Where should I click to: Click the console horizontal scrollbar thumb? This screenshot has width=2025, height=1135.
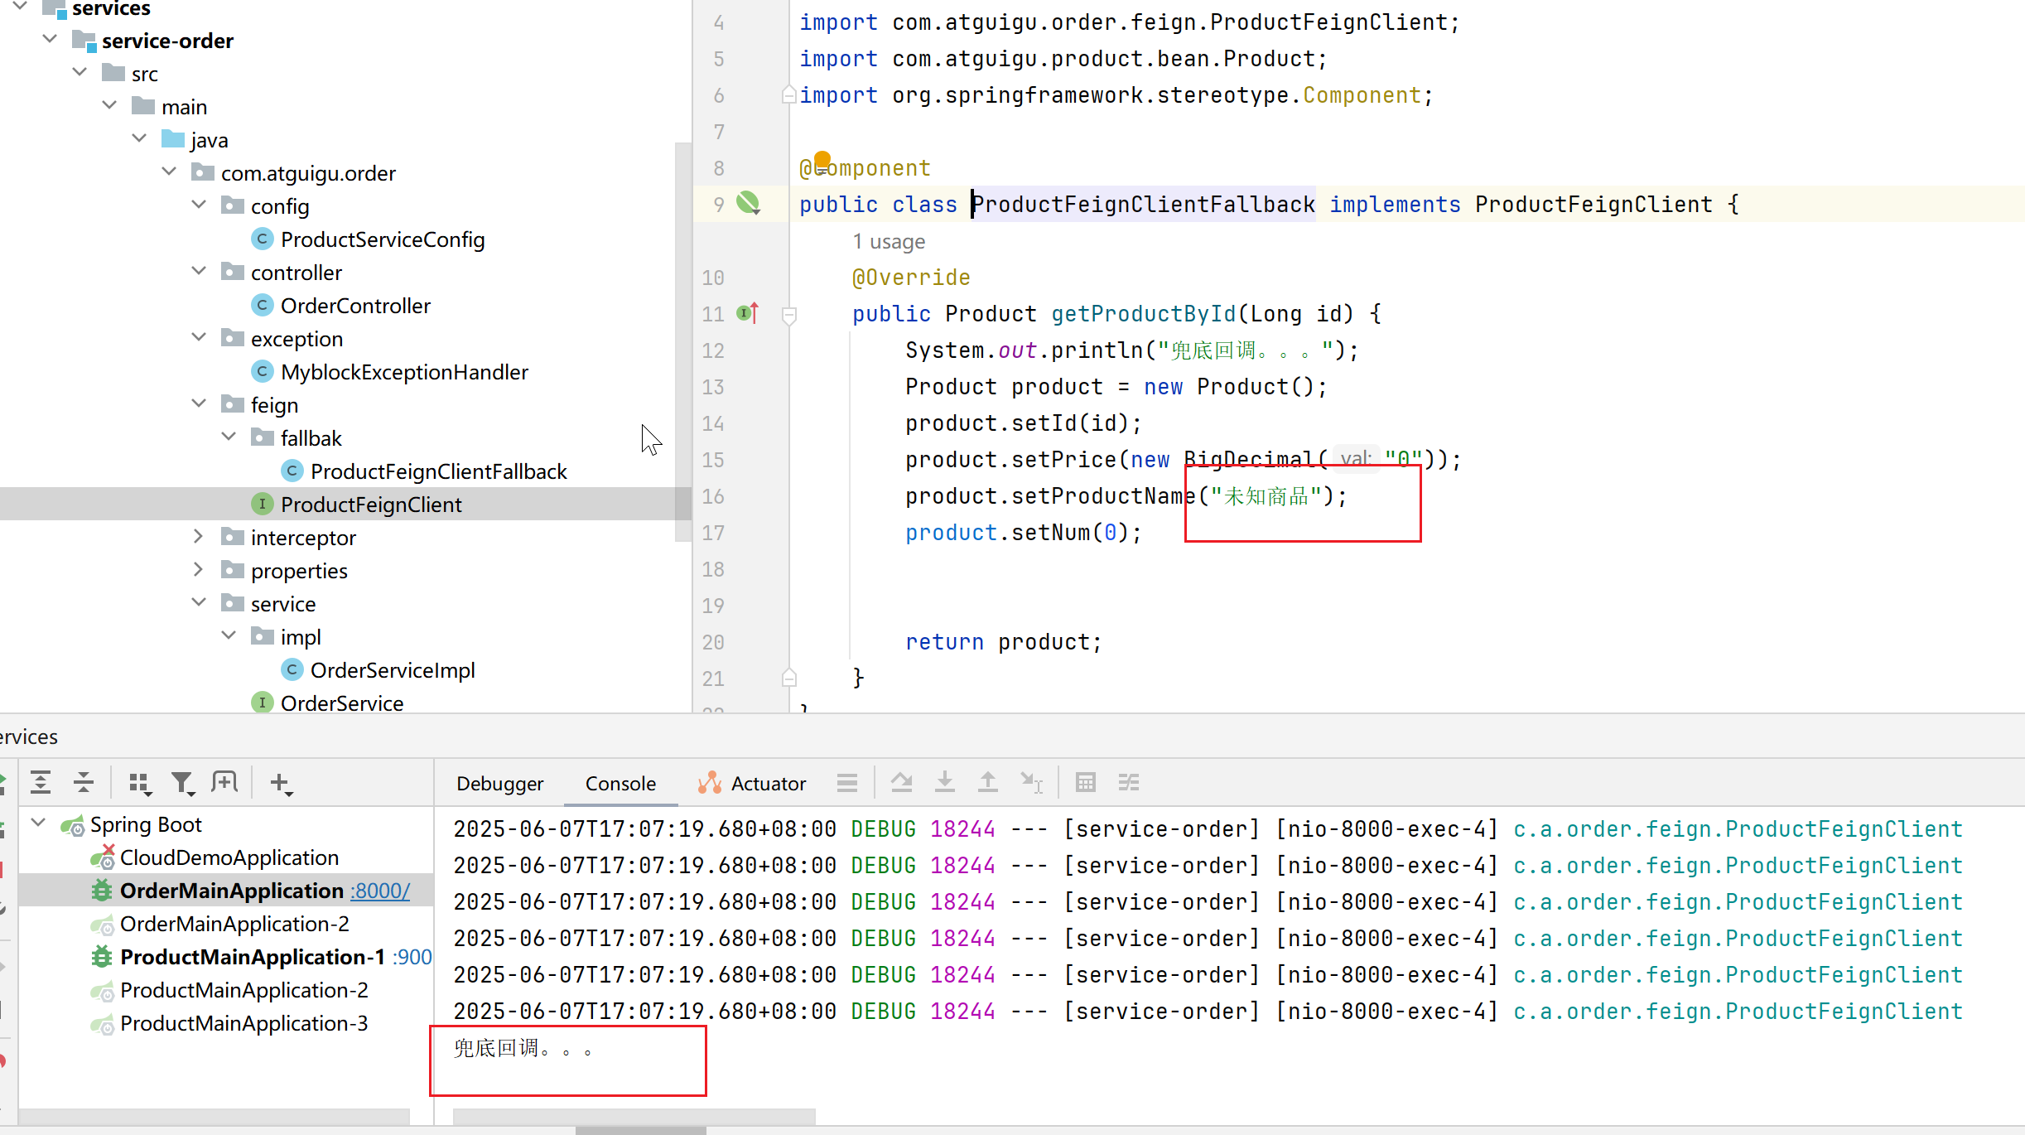pos(634,1117)
